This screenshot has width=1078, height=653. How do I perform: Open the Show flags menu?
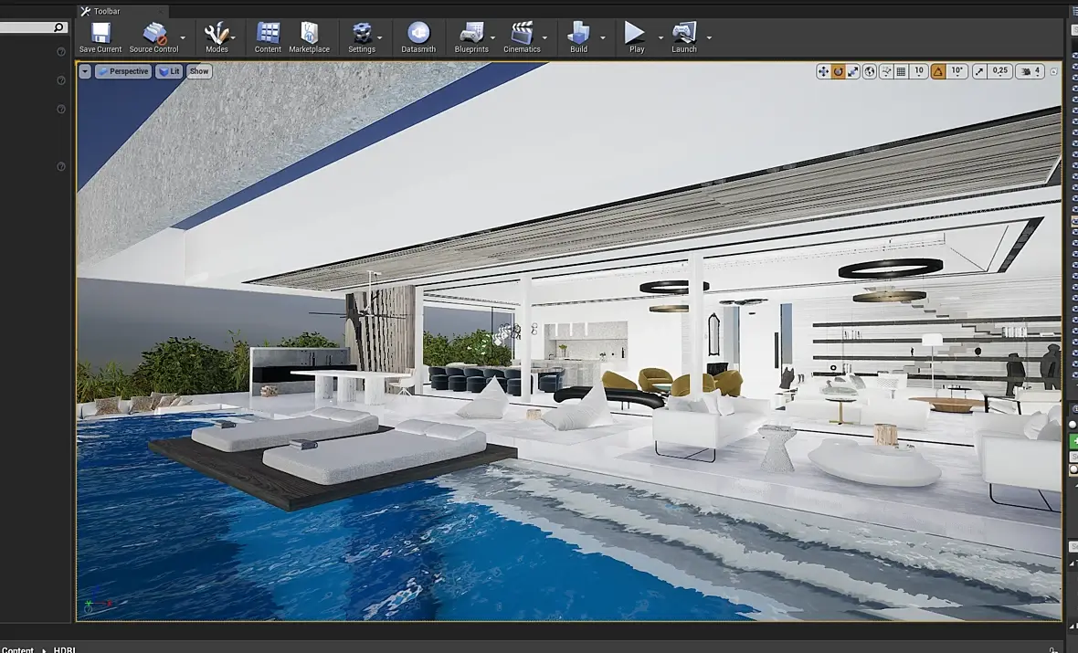point(198,71)
